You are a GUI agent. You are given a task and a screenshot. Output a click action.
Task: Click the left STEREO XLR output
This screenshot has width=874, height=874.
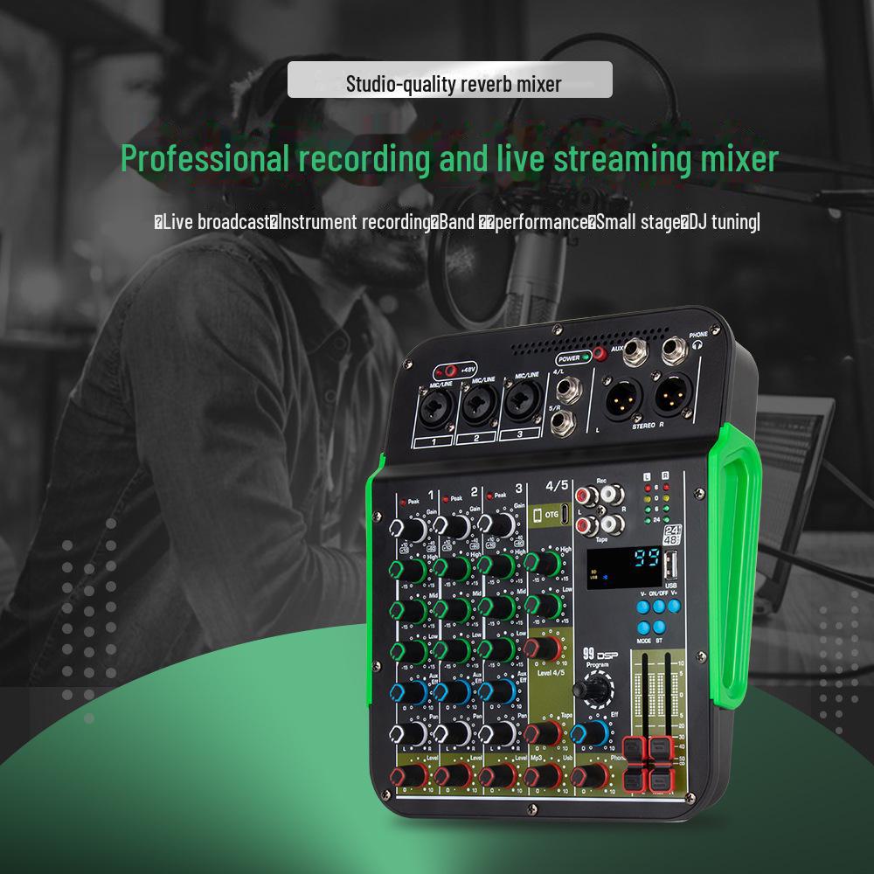pos(624,399)
